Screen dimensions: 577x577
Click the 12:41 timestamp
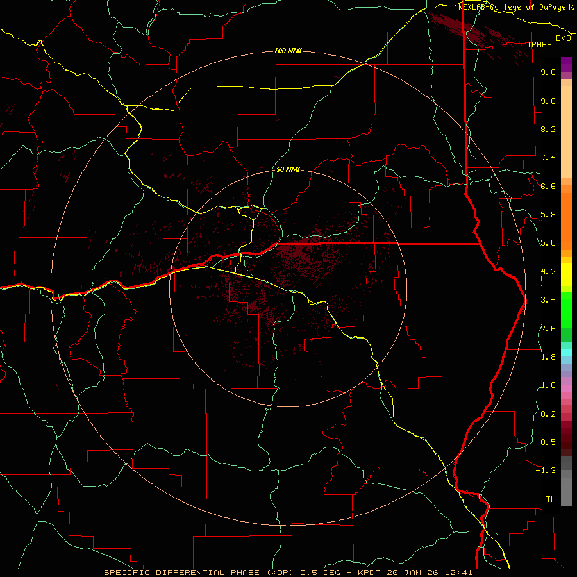pyautogui.click(x=458, y=573)
